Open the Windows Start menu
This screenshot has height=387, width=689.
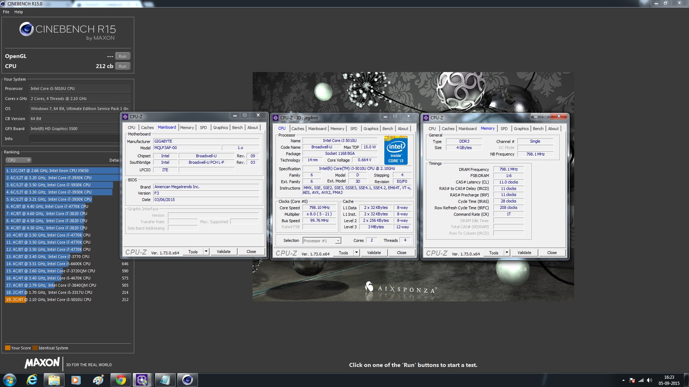click(10, 380)
